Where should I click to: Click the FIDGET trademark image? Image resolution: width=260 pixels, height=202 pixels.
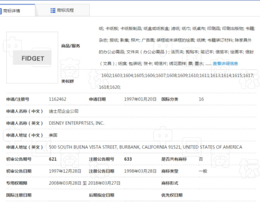(x=32, y=58)
